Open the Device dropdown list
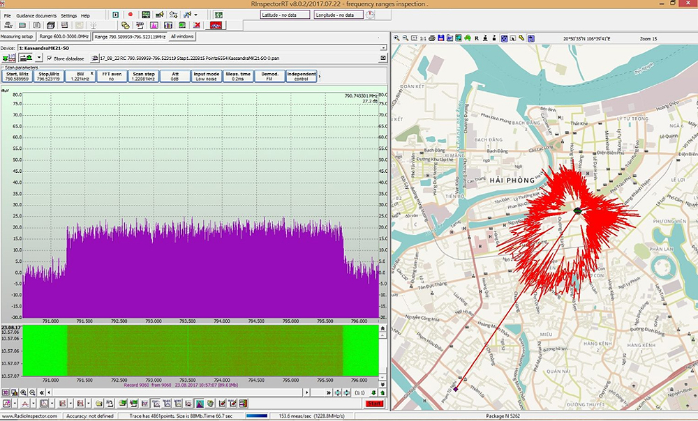 click(383, 47)
